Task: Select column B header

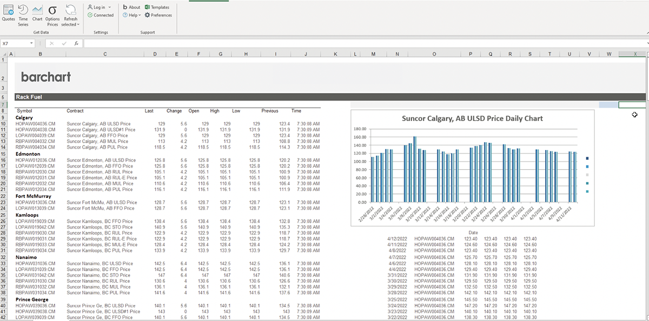Action: (x=40, y=54)
